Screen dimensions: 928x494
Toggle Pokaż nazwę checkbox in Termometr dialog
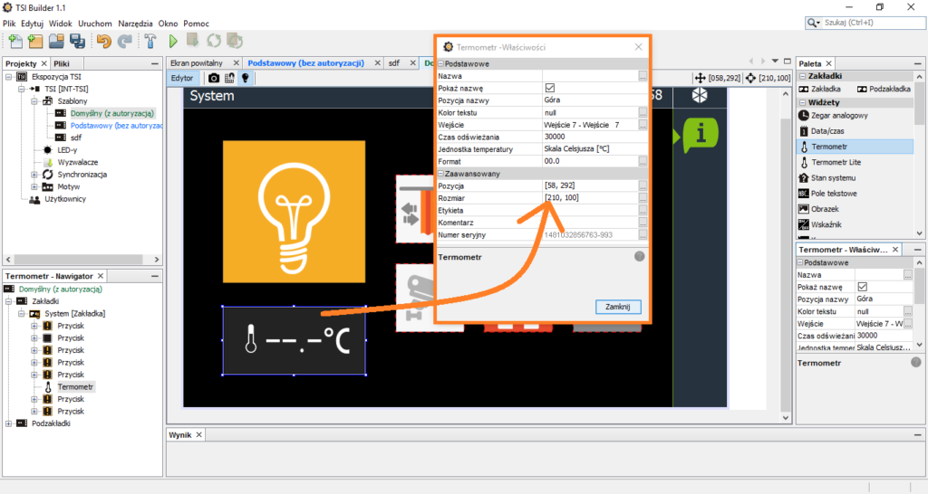[550, 88]
